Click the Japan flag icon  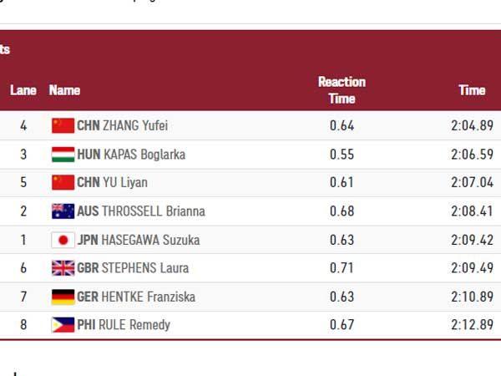(63, 240)
